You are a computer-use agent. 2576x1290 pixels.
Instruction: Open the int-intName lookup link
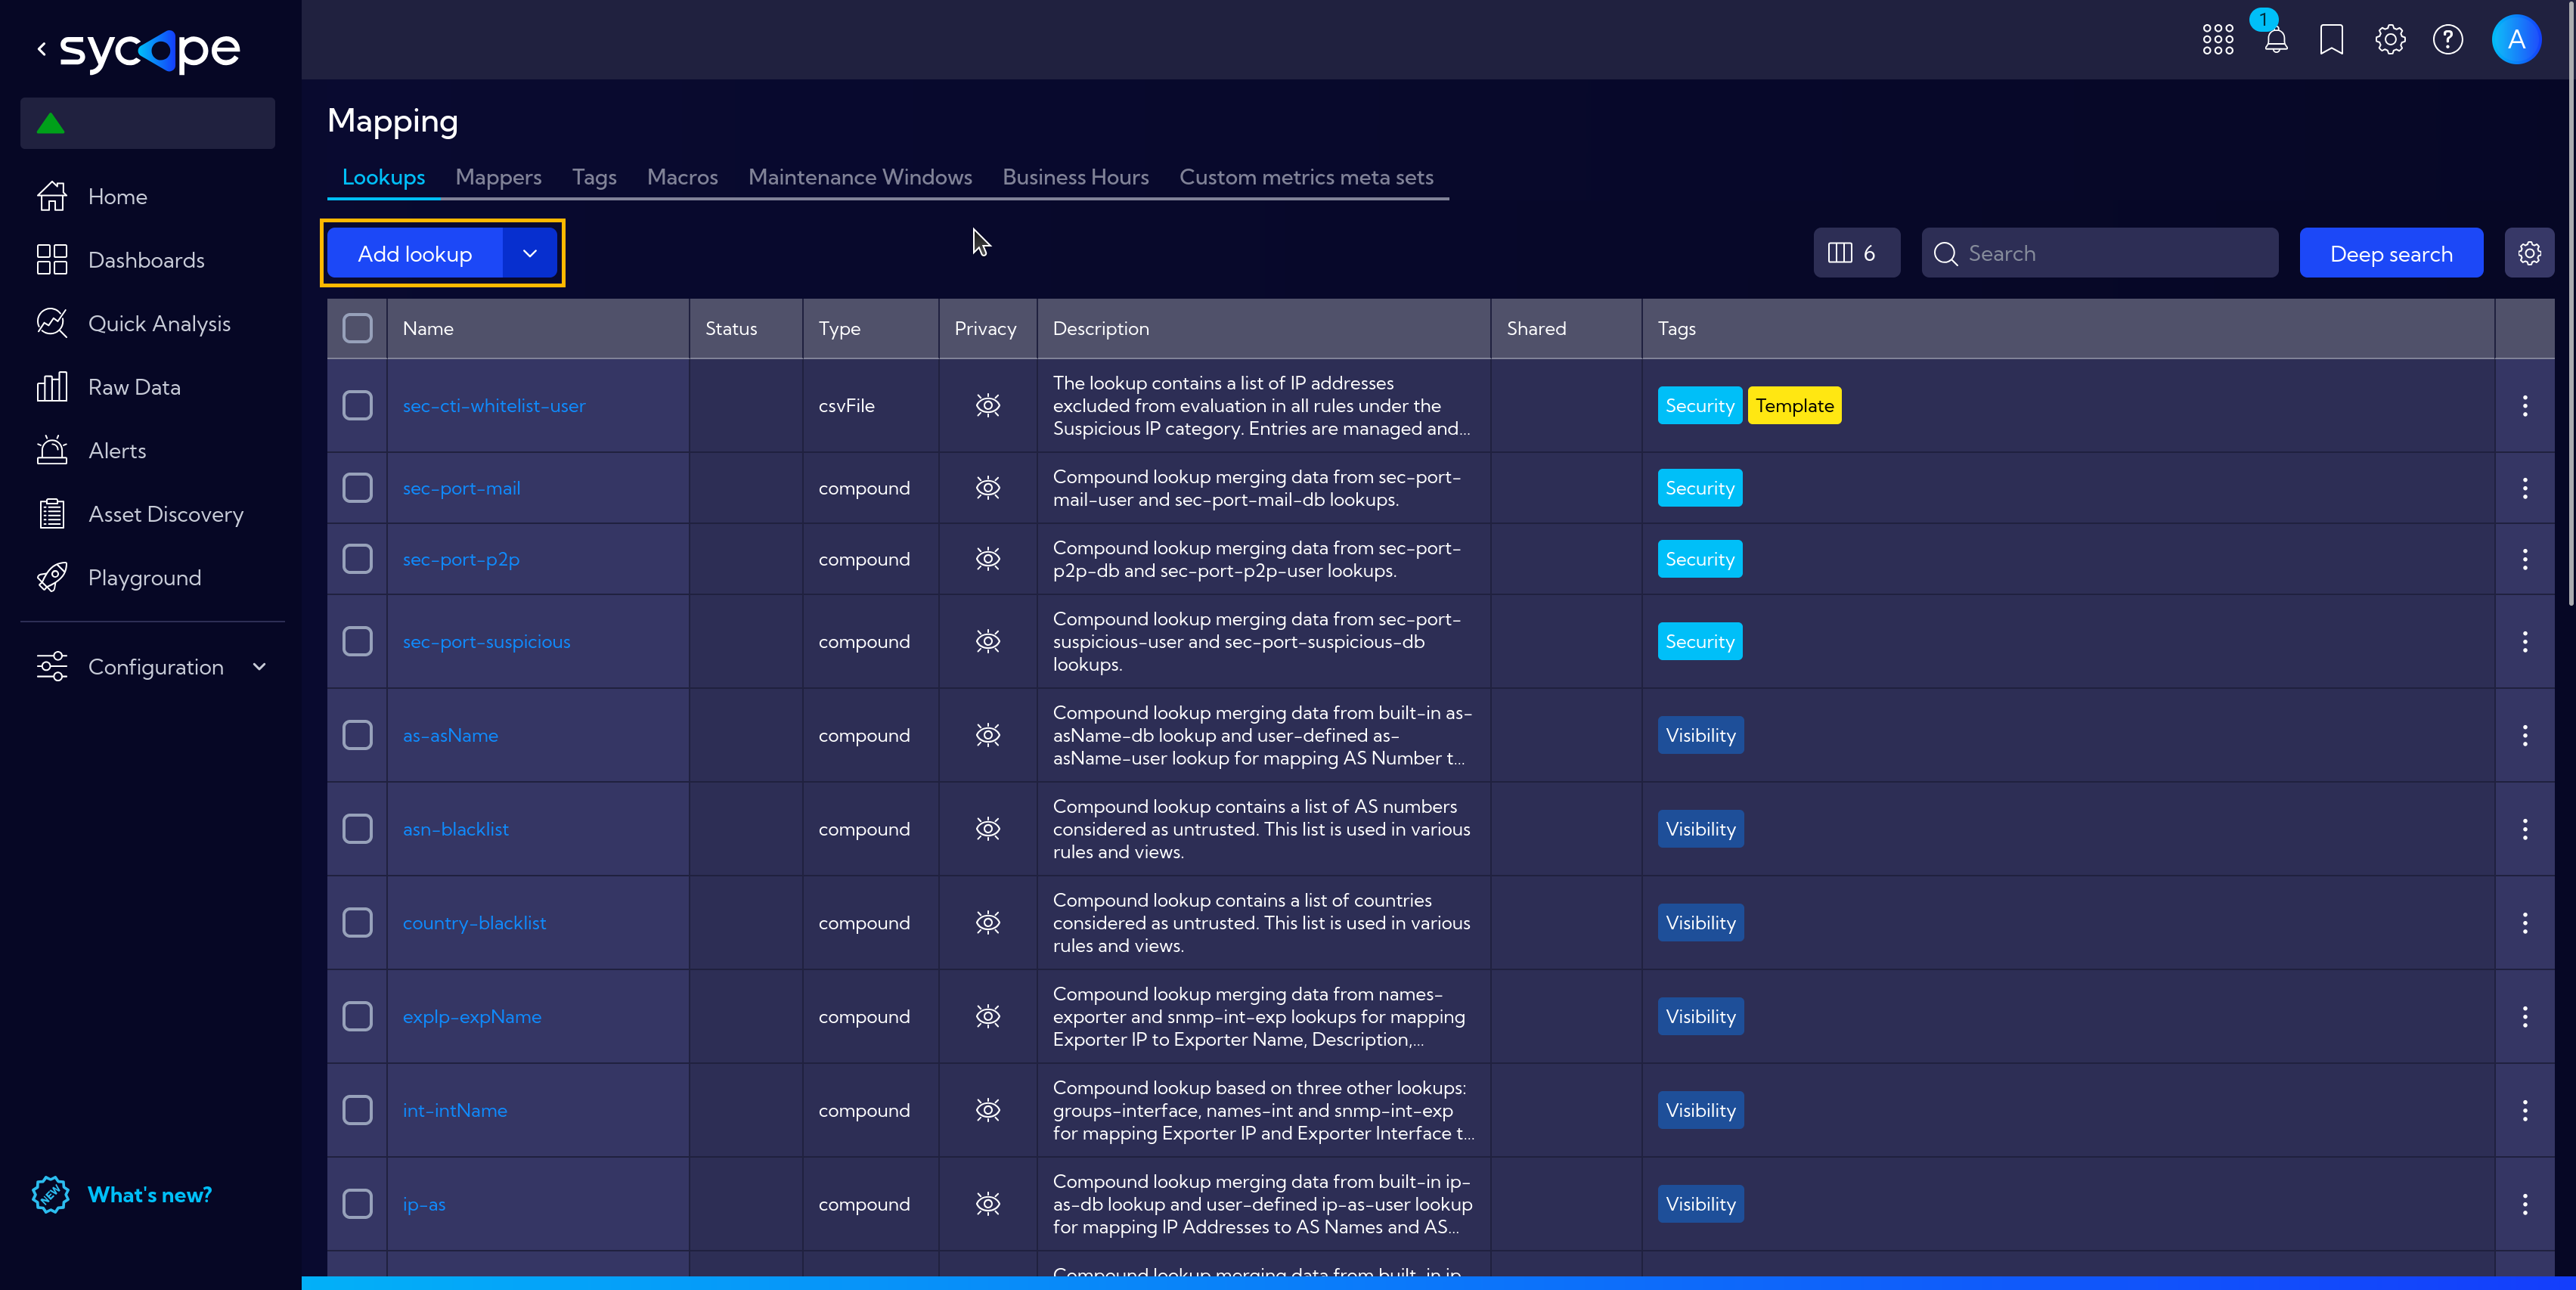454,1110
